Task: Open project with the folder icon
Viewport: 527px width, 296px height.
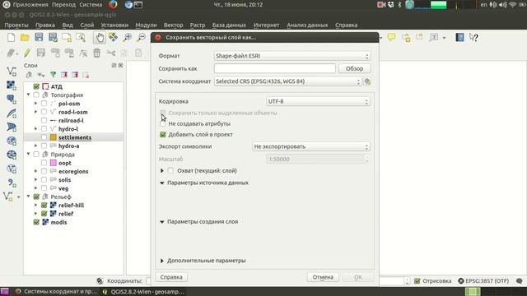Action: (x=25, y=37)
